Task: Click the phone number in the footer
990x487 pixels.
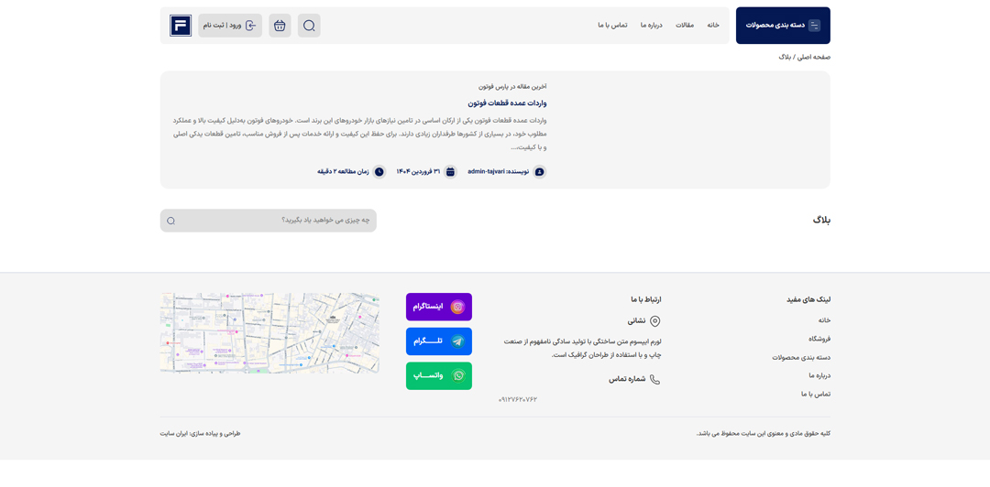Action: [518, 399]
